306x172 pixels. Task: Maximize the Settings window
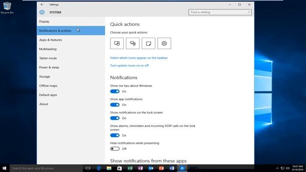tap(240, 4)
